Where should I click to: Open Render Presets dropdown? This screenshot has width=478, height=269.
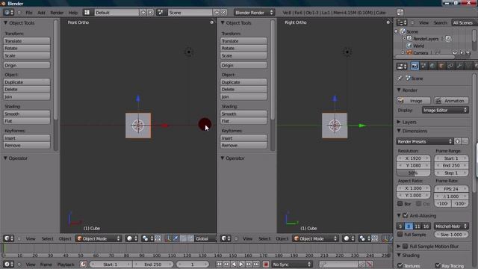click(x=424, y=141)
